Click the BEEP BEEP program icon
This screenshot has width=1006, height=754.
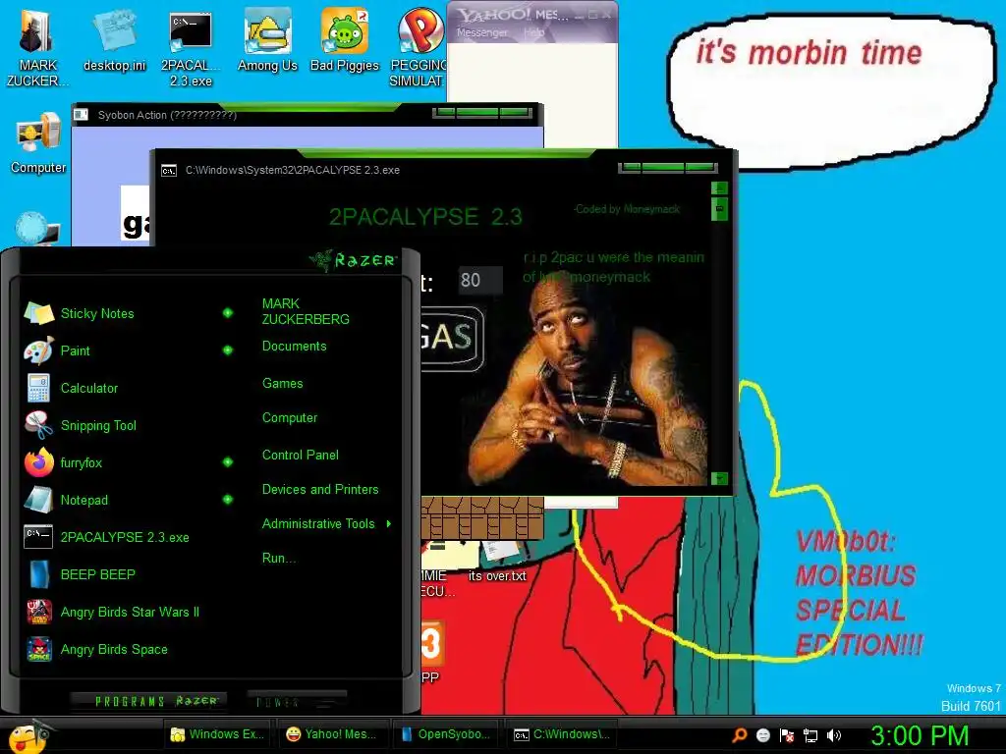(39, 573)
